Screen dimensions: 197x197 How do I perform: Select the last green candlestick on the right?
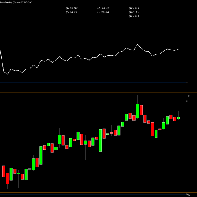[x=178, y=118]
